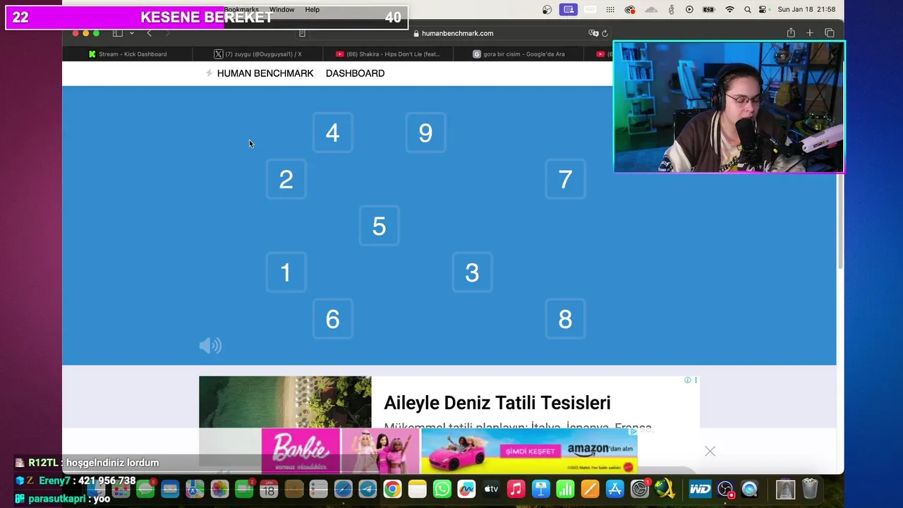Open the Safari Share button
903x508 pixels.
point(791,33)
